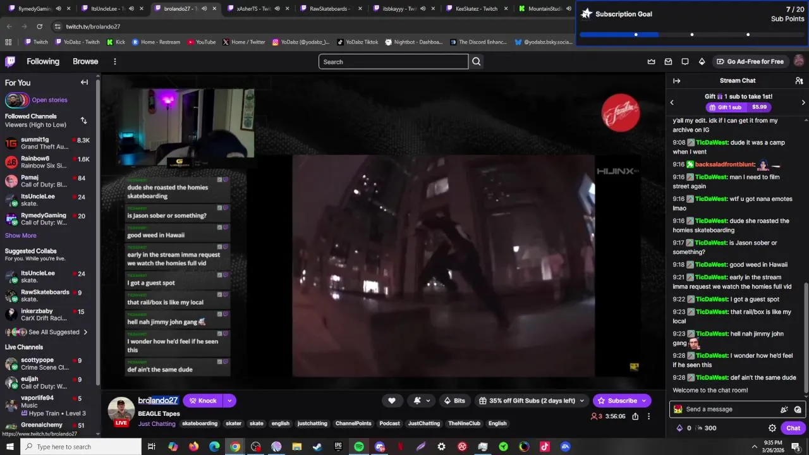Go to previous gift sub banner arrow
This screenshot has height=455, width=809.
[672, 102]
